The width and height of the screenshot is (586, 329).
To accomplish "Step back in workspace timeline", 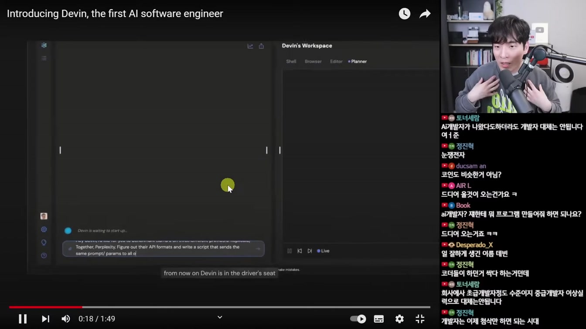I will click(300, 251).
